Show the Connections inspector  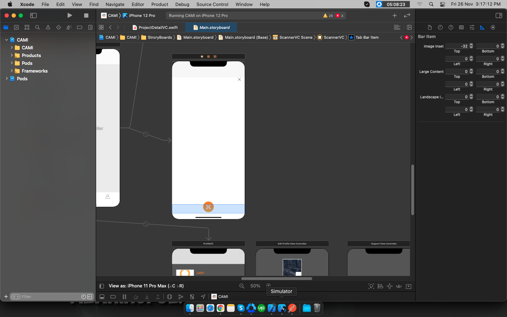pyautogui.click(x=493, y=27)
